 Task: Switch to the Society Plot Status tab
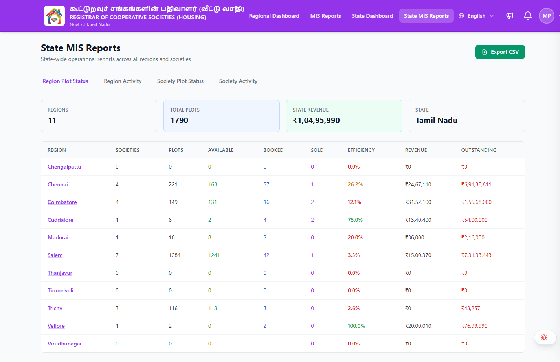click(x=180, y=81)
